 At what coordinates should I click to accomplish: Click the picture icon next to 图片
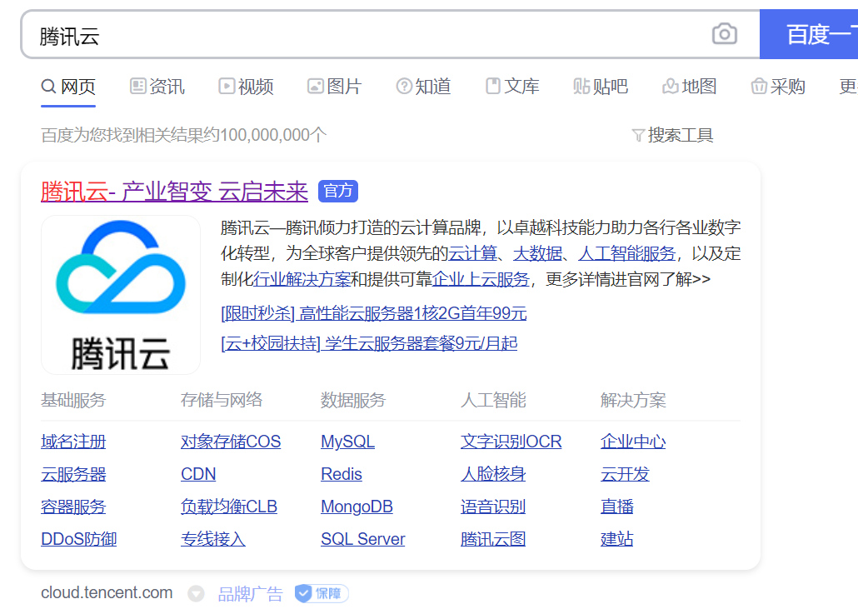315,86
